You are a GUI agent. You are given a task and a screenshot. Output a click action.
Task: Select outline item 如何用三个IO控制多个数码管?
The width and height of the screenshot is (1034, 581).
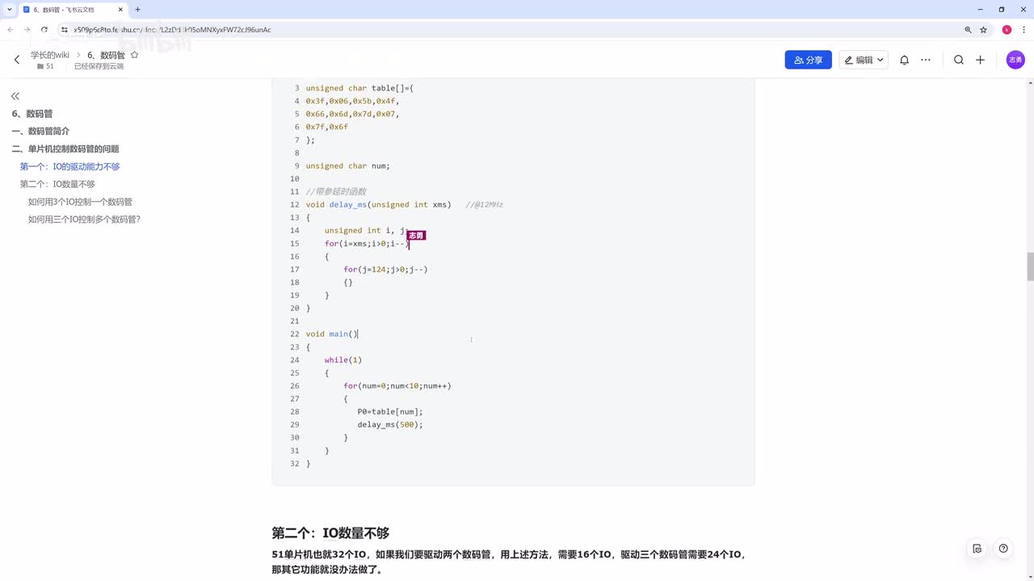tap(84, 219)
